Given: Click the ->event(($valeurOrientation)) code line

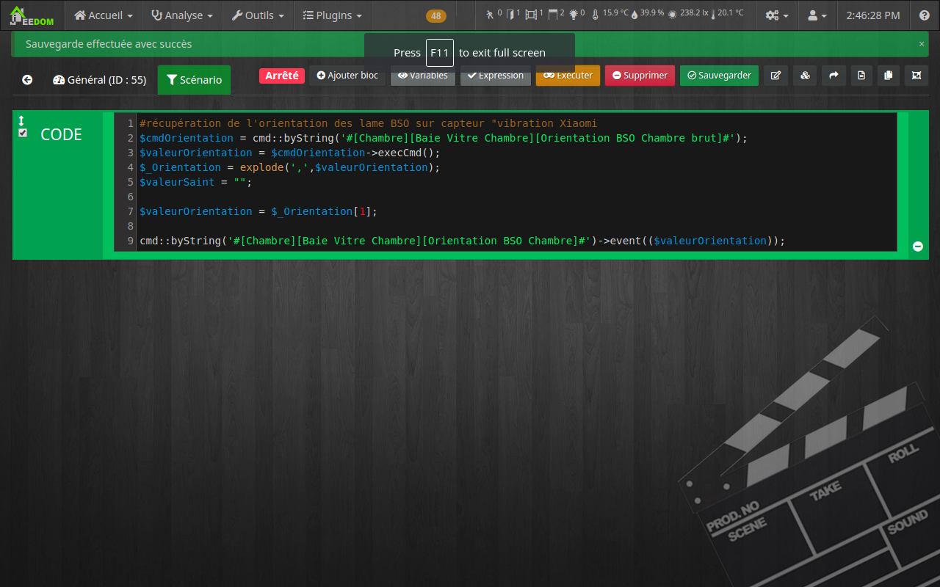Looking at the screenshot, I should [x=462, y=241].
